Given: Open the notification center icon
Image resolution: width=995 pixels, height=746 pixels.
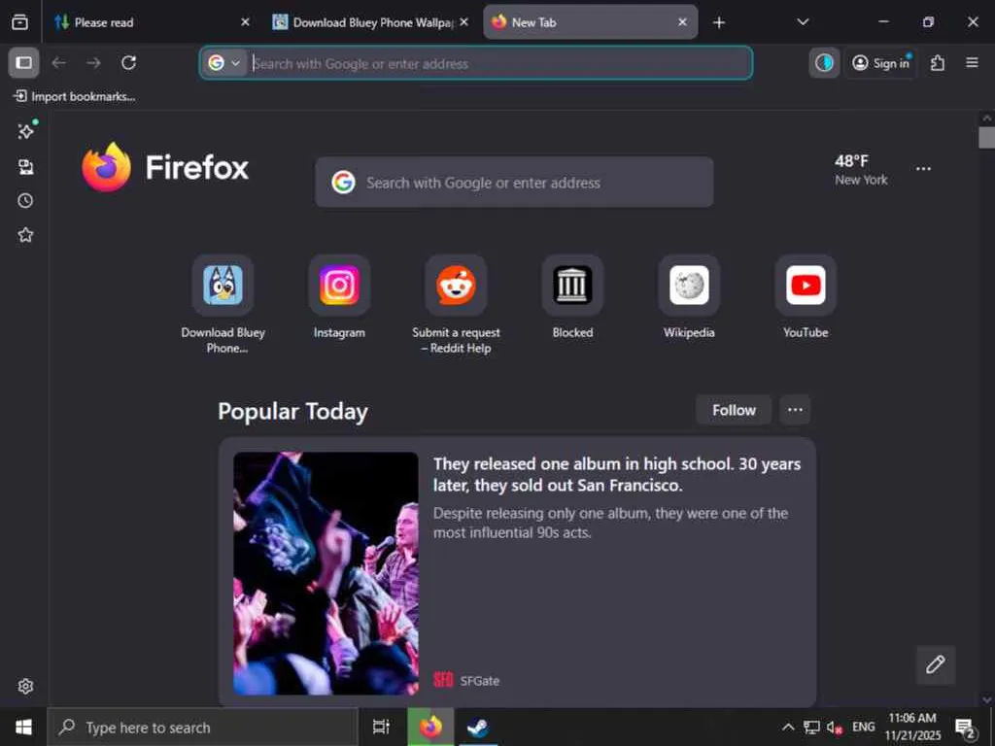Looking at the screenshot, I should [965, 728].
